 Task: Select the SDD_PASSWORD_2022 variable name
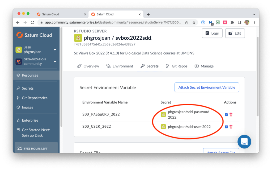pyautogui.click(x=101, y=114)
